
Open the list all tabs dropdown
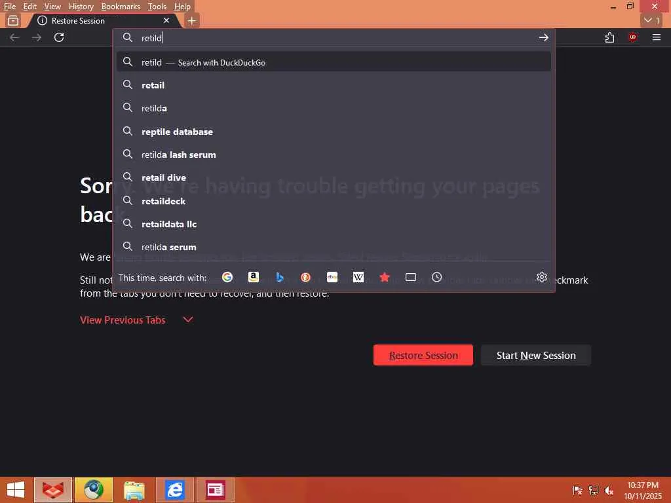(652, 20)
